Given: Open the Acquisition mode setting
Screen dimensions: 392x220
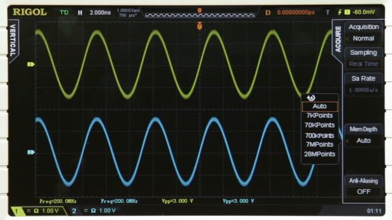Looking at the screenshot, I should pos(363,32).
